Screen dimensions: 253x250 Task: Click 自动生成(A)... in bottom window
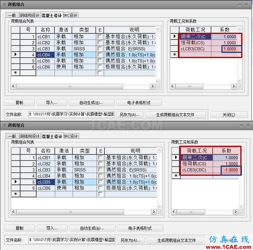(92, 228)
